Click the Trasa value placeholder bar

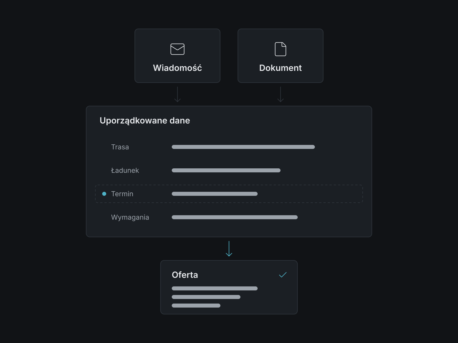(x=243, y=147)
